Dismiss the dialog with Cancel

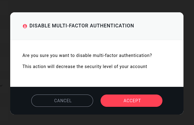[62, 101]
